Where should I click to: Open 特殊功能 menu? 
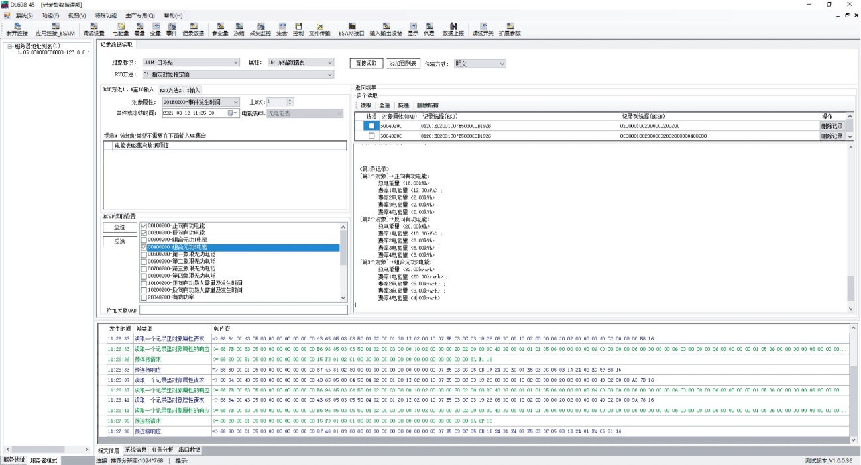click(105, 15)
